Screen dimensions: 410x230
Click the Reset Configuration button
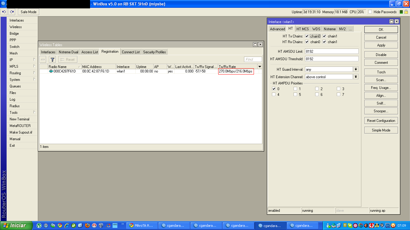click(x=381, y=121)
